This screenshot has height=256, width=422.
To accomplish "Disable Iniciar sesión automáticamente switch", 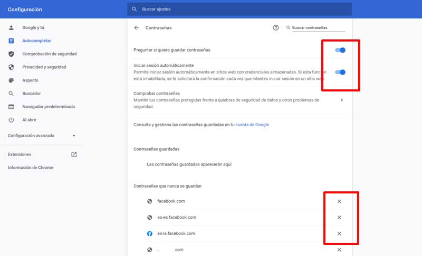I will click(340, 72).
